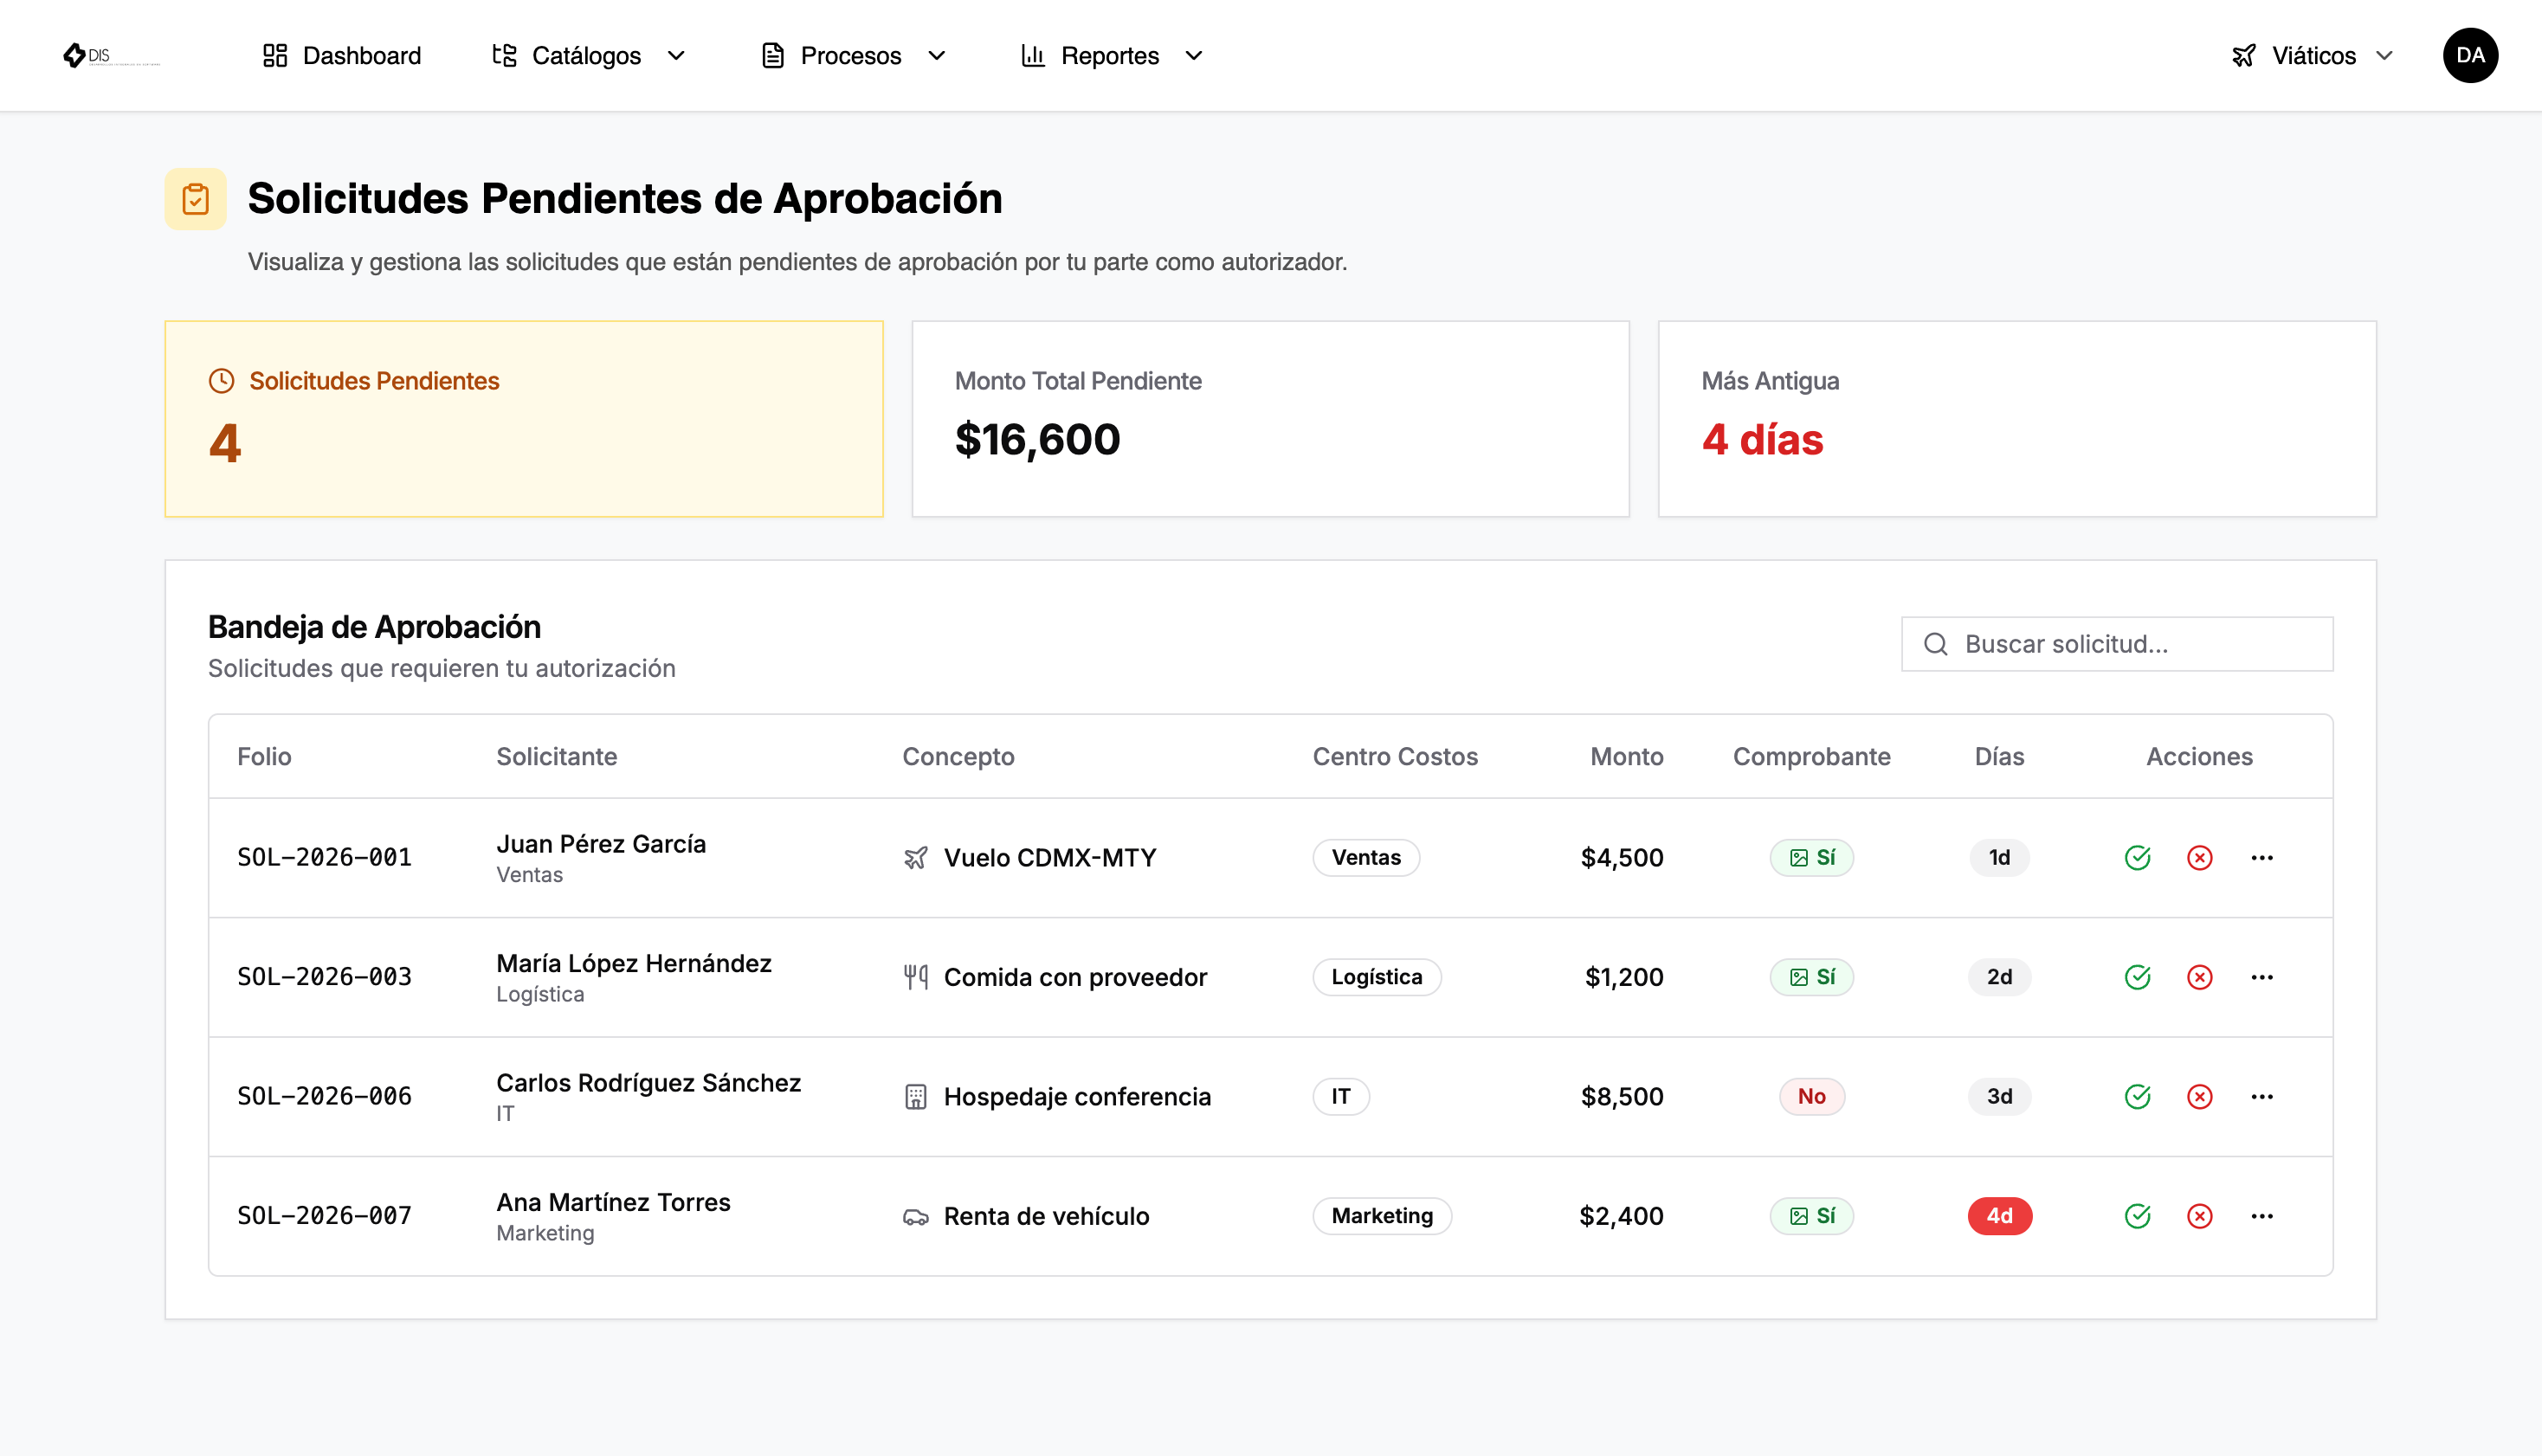2542x1456 pixels.
Task: Approve request SOL-2026-001 with green check
Action: click(x=2137, y=857)
